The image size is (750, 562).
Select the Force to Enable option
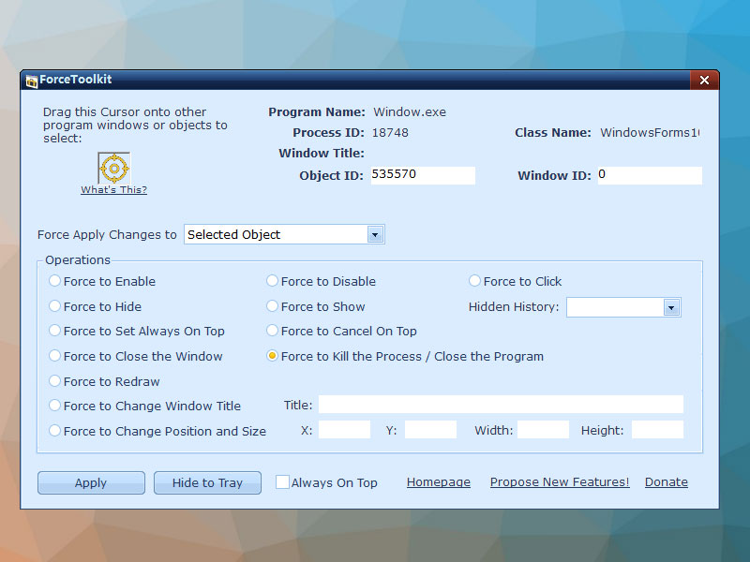click(55, 281)
